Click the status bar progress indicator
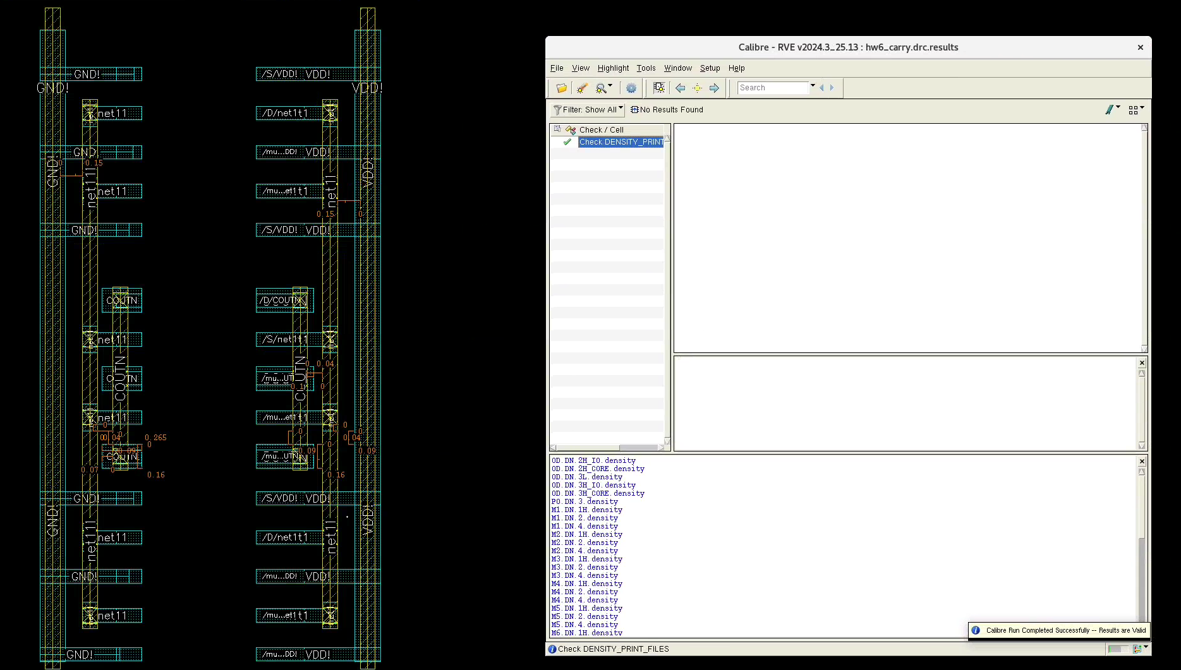This screenshot has width=1181, height=670. click(x=1117, y=649)
